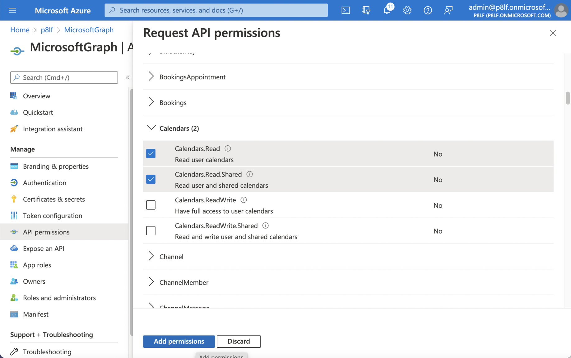Open the help question mark icon

[428, 10]
